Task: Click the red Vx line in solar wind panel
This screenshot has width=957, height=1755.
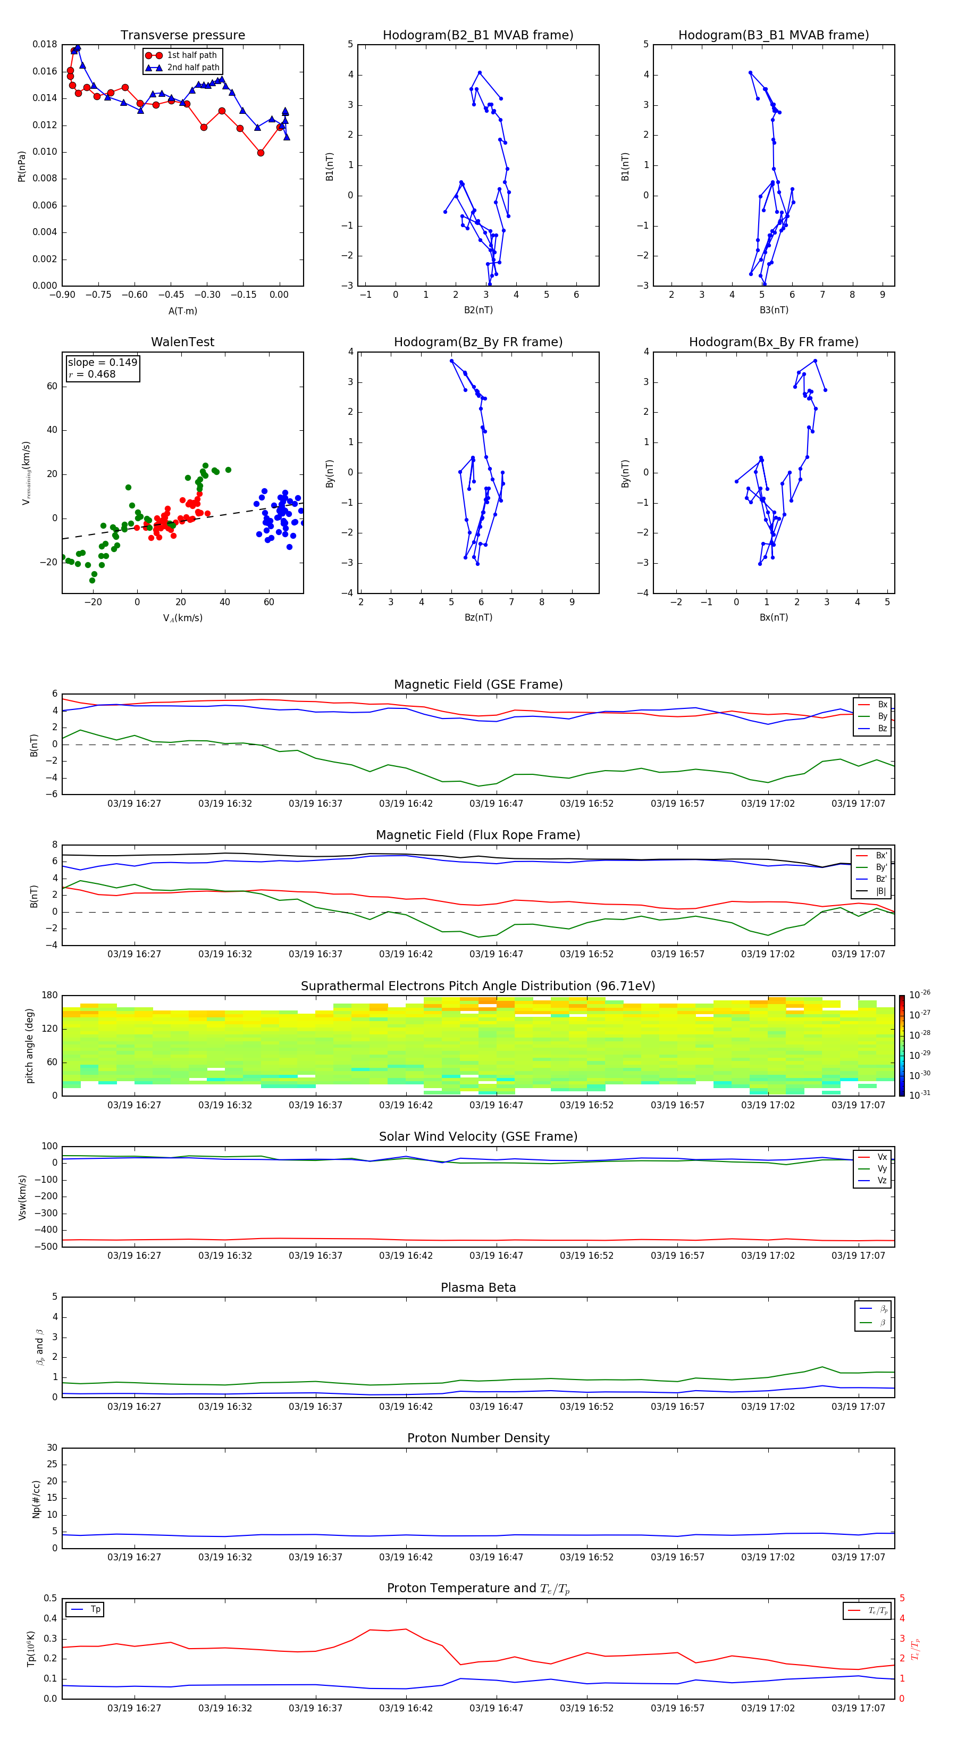Action: pos(478,1240)
